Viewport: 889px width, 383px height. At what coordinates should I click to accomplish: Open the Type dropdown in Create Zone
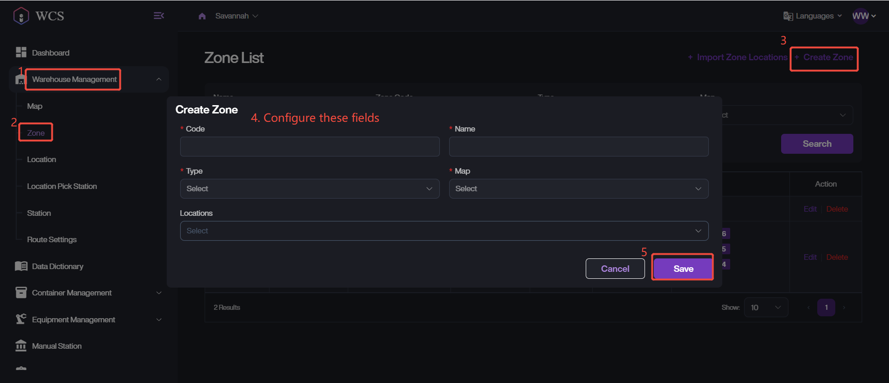click(x=309, y=188)
